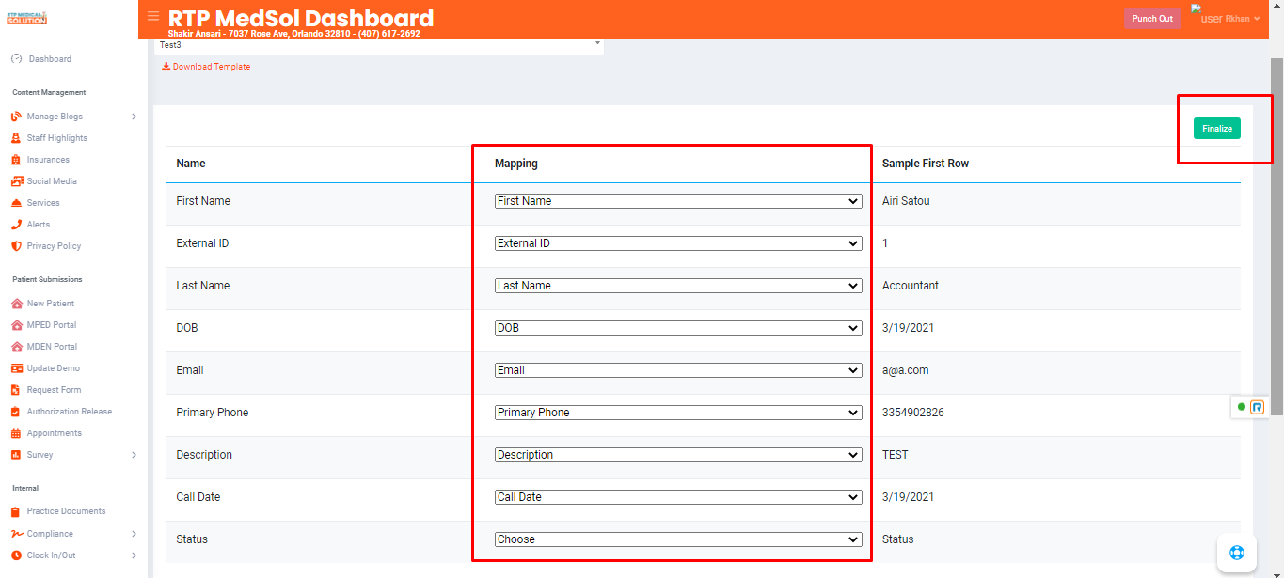Click the New Patient home icon
The height and width of the screenshot is (578, 1284).
coord(17,304)
